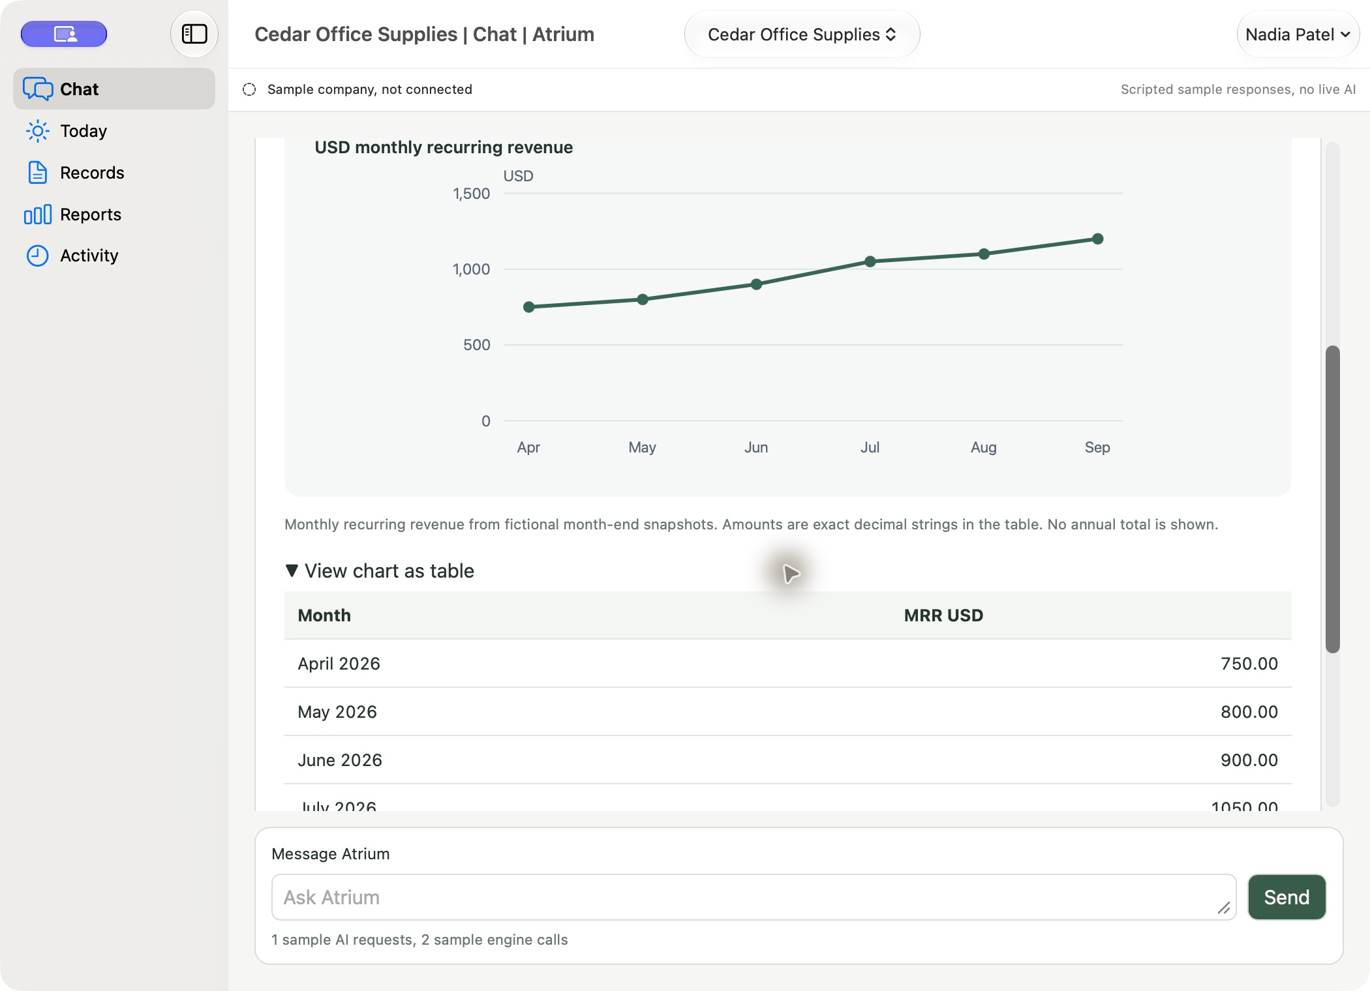Viewport: 1370px width, 991px height.
Task: Click the Reports bar-chart icon
Action: pos(38,214)
